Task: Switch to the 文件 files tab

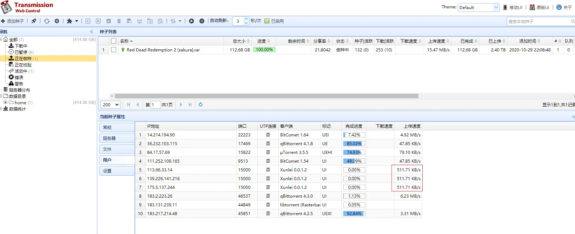Action: coord(117,149)
